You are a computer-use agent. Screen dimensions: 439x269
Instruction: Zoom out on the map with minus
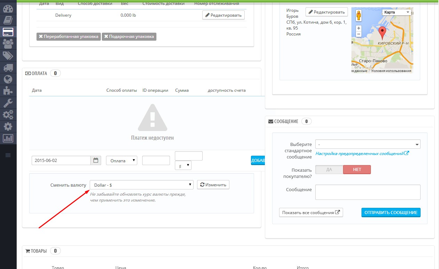coord(358,34)
